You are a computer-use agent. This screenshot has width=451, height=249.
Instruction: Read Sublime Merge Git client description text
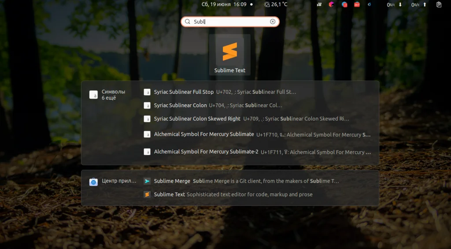tap(266, 181)
